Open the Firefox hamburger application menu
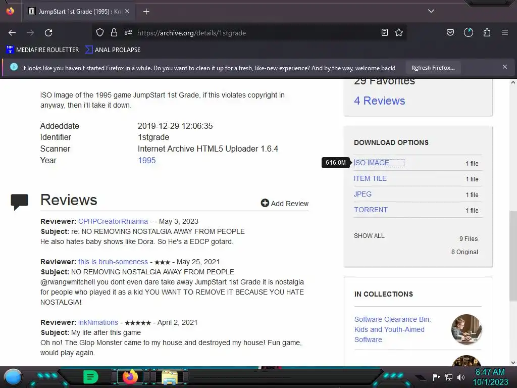The image size is (517, 388). pyautogui.click(x=505, y=32)
